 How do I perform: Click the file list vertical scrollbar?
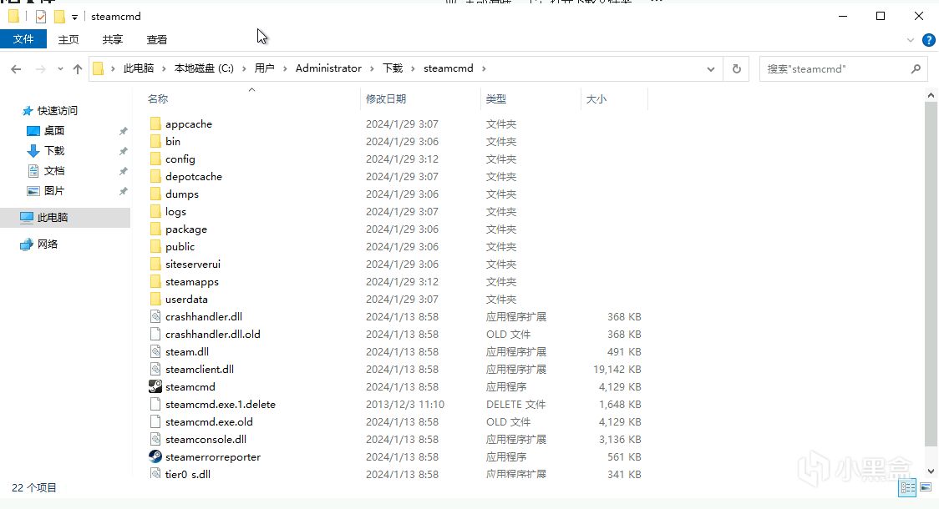tap(931, 274)
